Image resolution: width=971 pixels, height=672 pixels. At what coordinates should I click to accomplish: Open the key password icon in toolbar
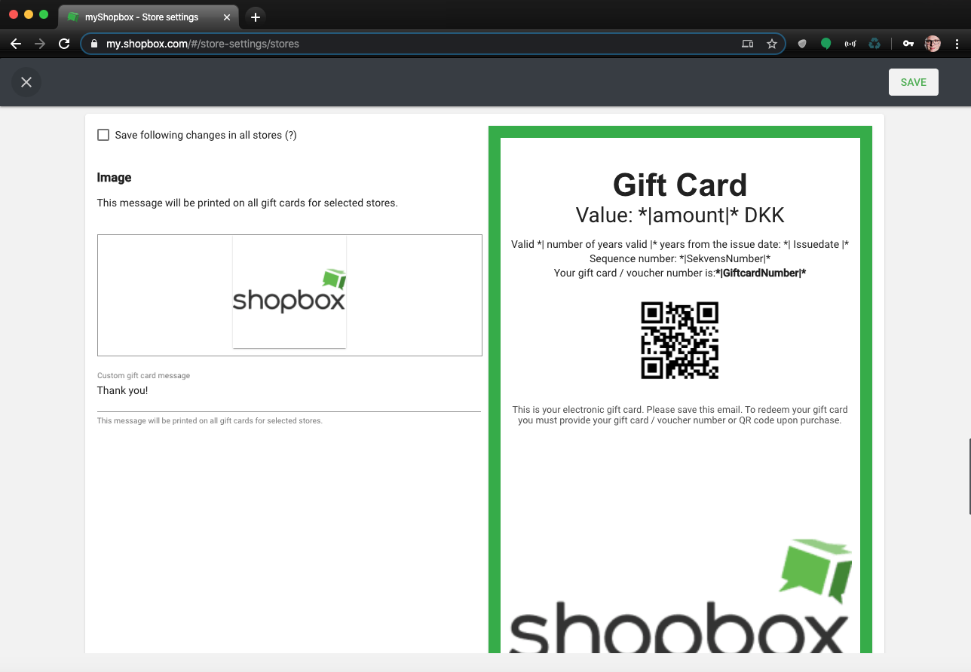tap(908, 44)
